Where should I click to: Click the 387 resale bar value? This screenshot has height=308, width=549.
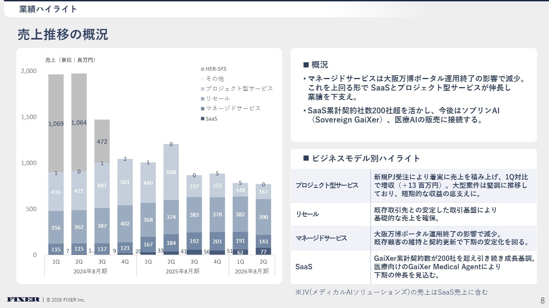point(102,226)
